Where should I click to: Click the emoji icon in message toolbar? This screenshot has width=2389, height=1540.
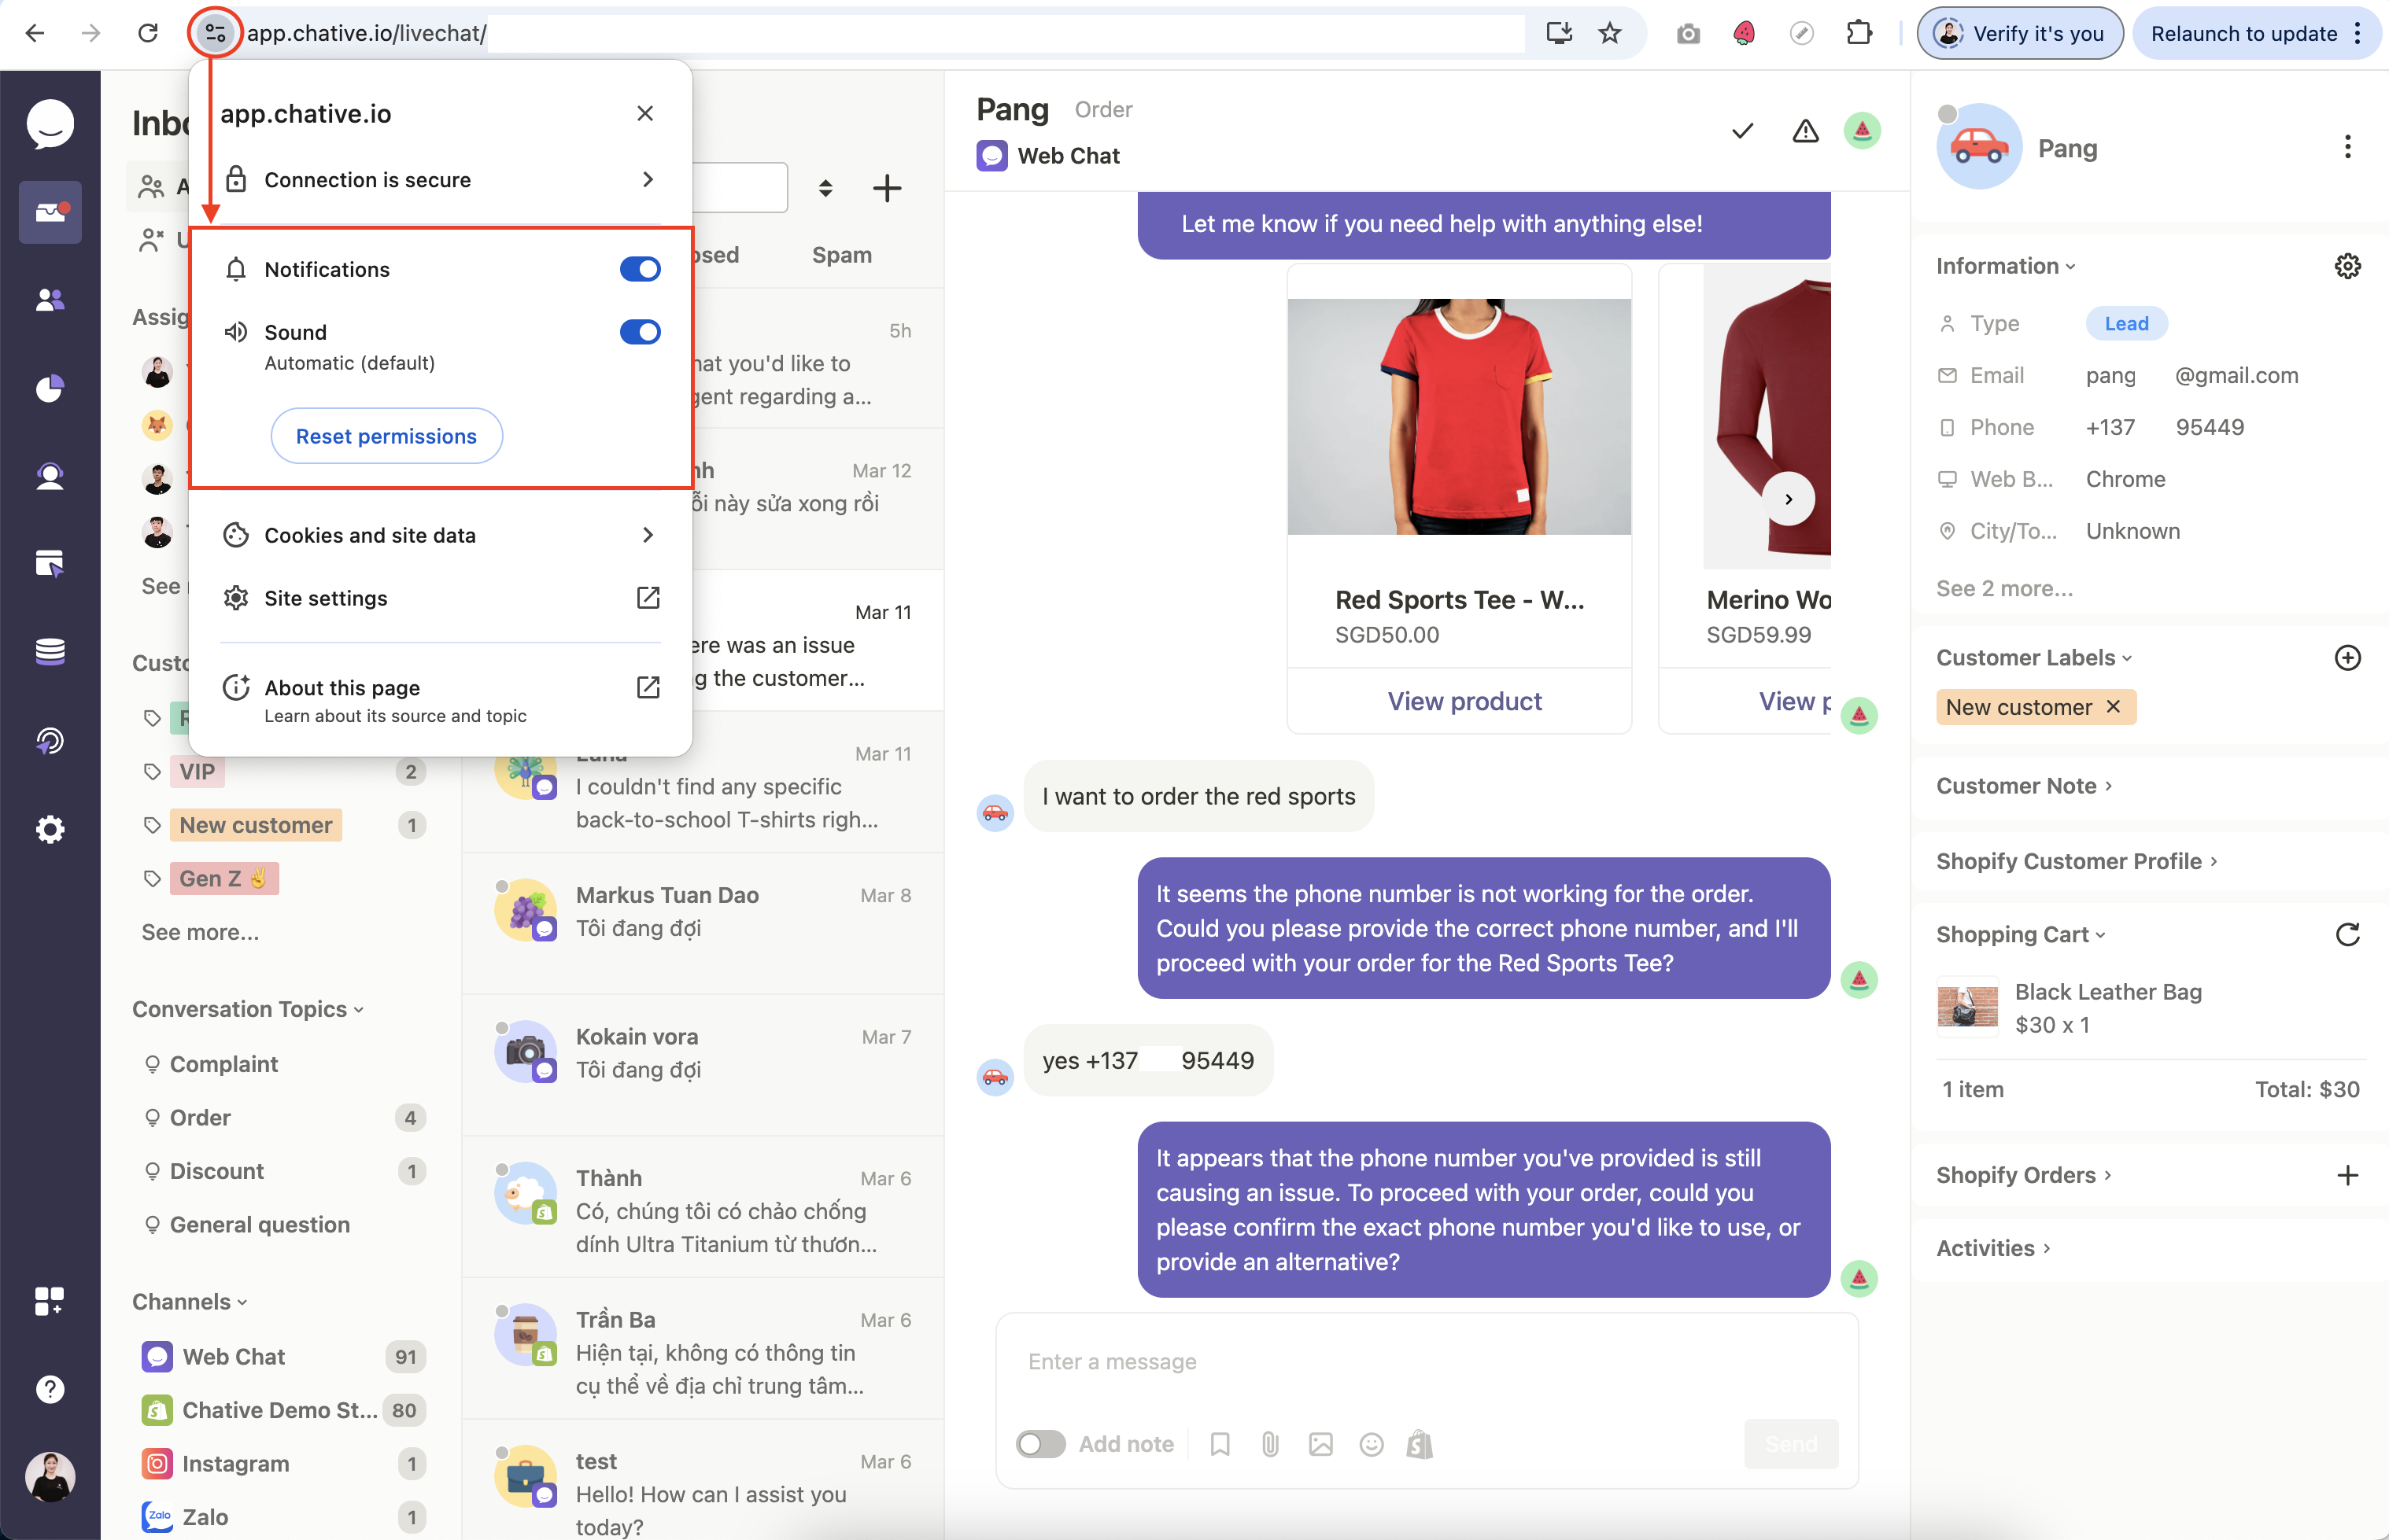pos(1371,1444)
